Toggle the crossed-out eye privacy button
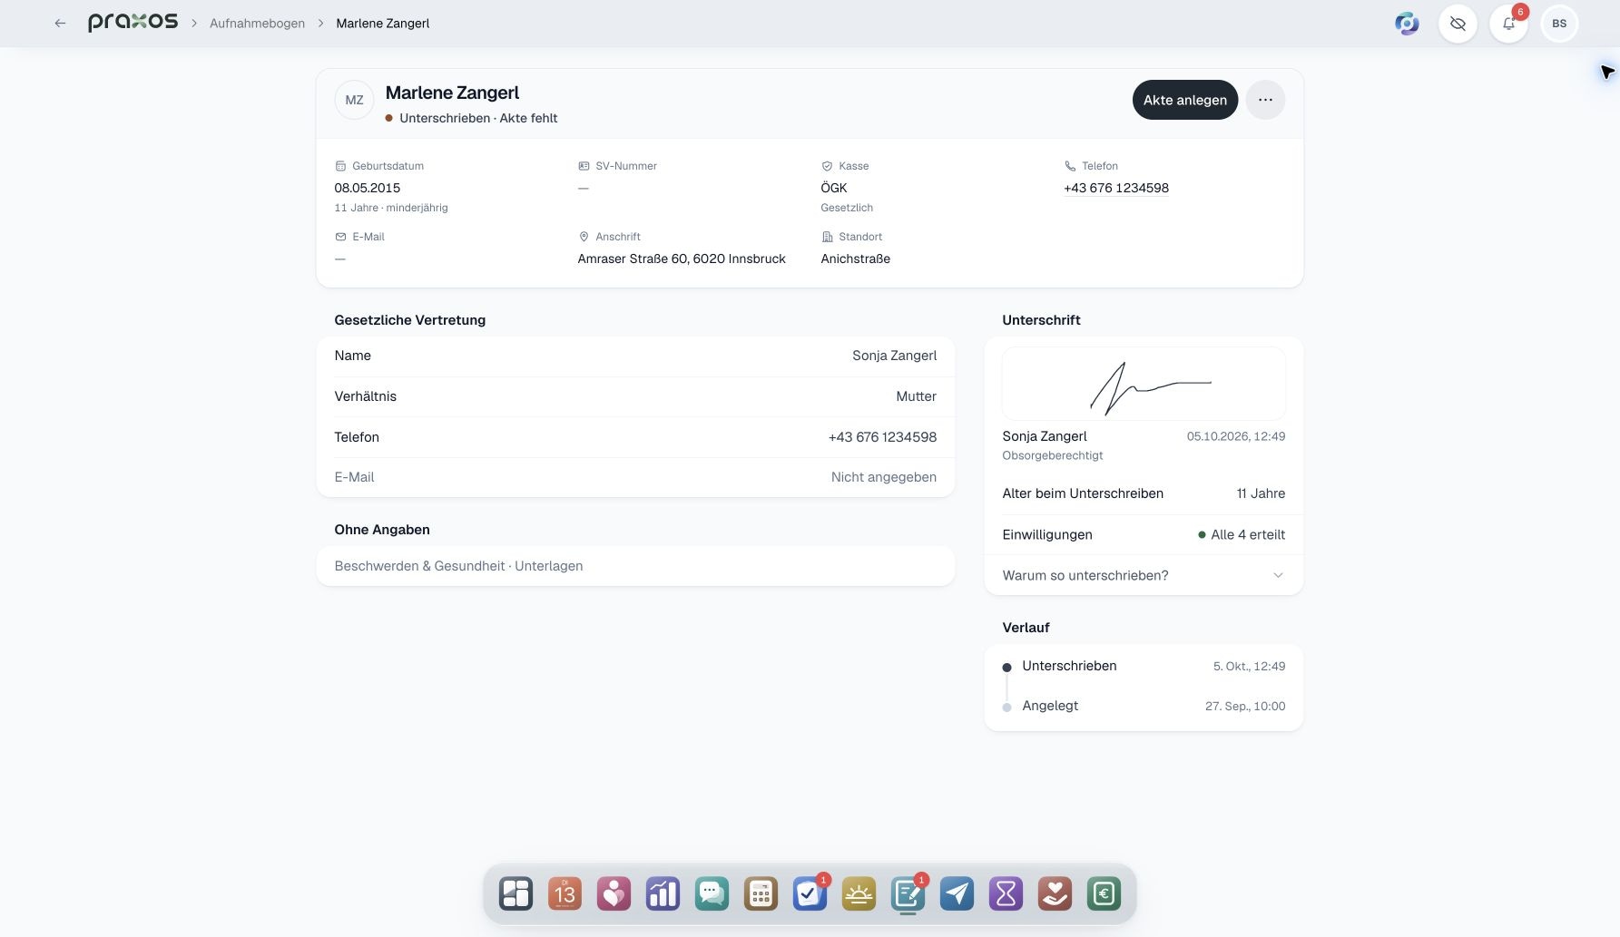 pyautogui.click(x=1458, y=24)
